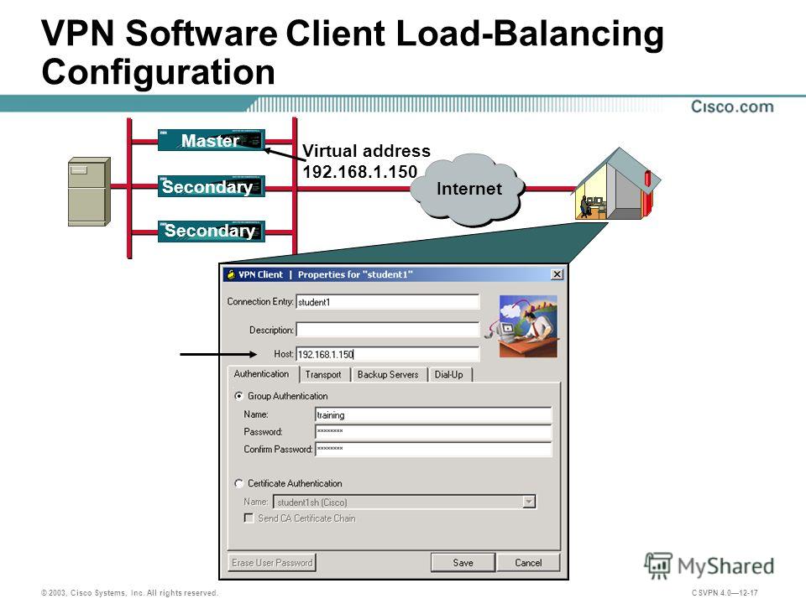Click the Cisco Systems copyright footer text
The width and height of the screenshot is (806, 604).
pyautogui.click(x=130, y=593)
